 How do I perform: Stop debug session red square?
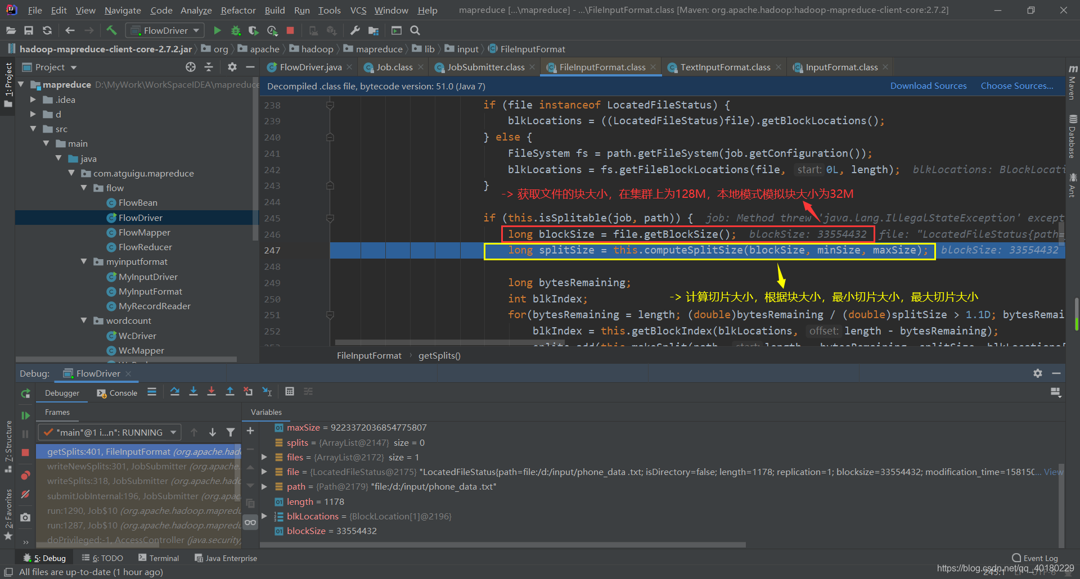pyautogui.click(x=25, y=453)
